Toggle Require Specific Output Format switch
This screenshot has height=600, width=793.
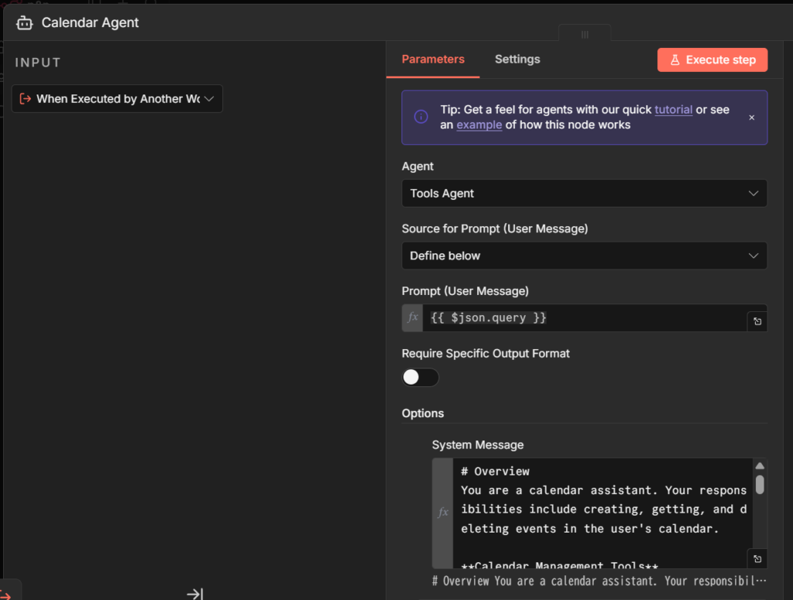pos(421,377)
